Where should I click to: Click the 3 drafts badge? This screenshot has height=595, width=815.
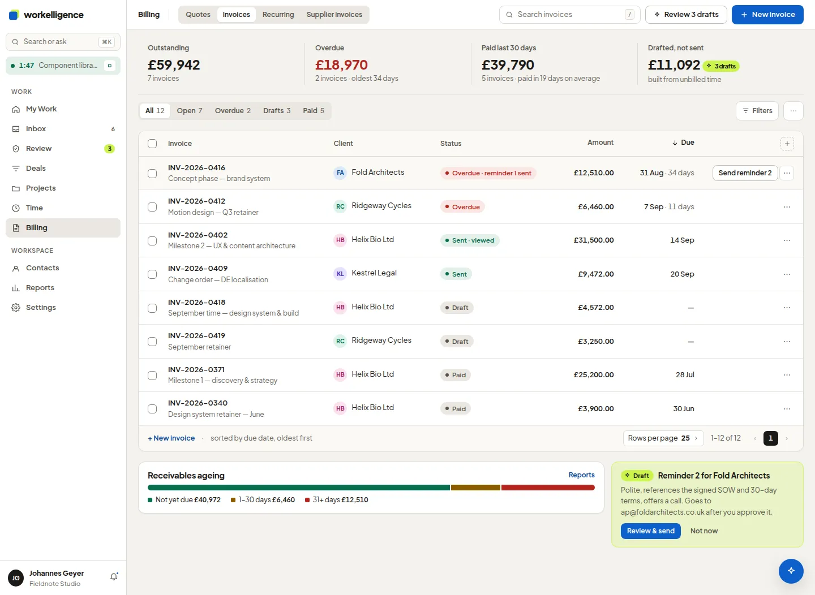[x=722, y=66]
